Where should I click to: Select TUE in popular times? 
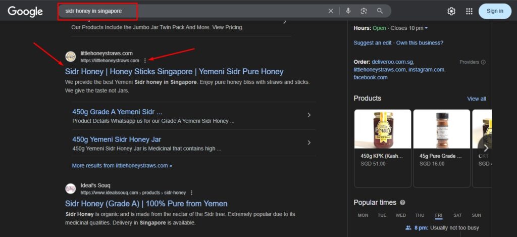click(382, 215)
